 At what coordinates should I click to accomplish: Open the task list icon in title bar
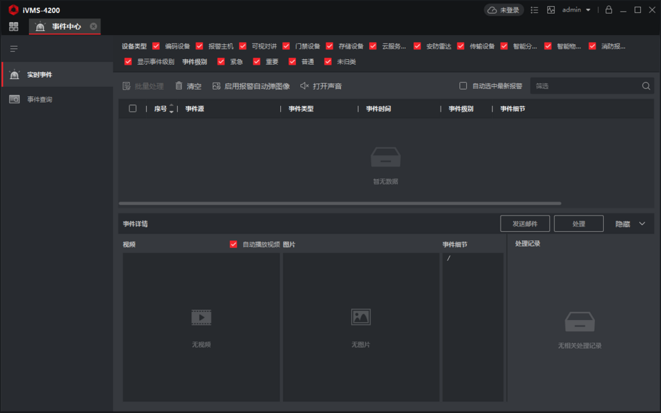(x=534, y=10)
